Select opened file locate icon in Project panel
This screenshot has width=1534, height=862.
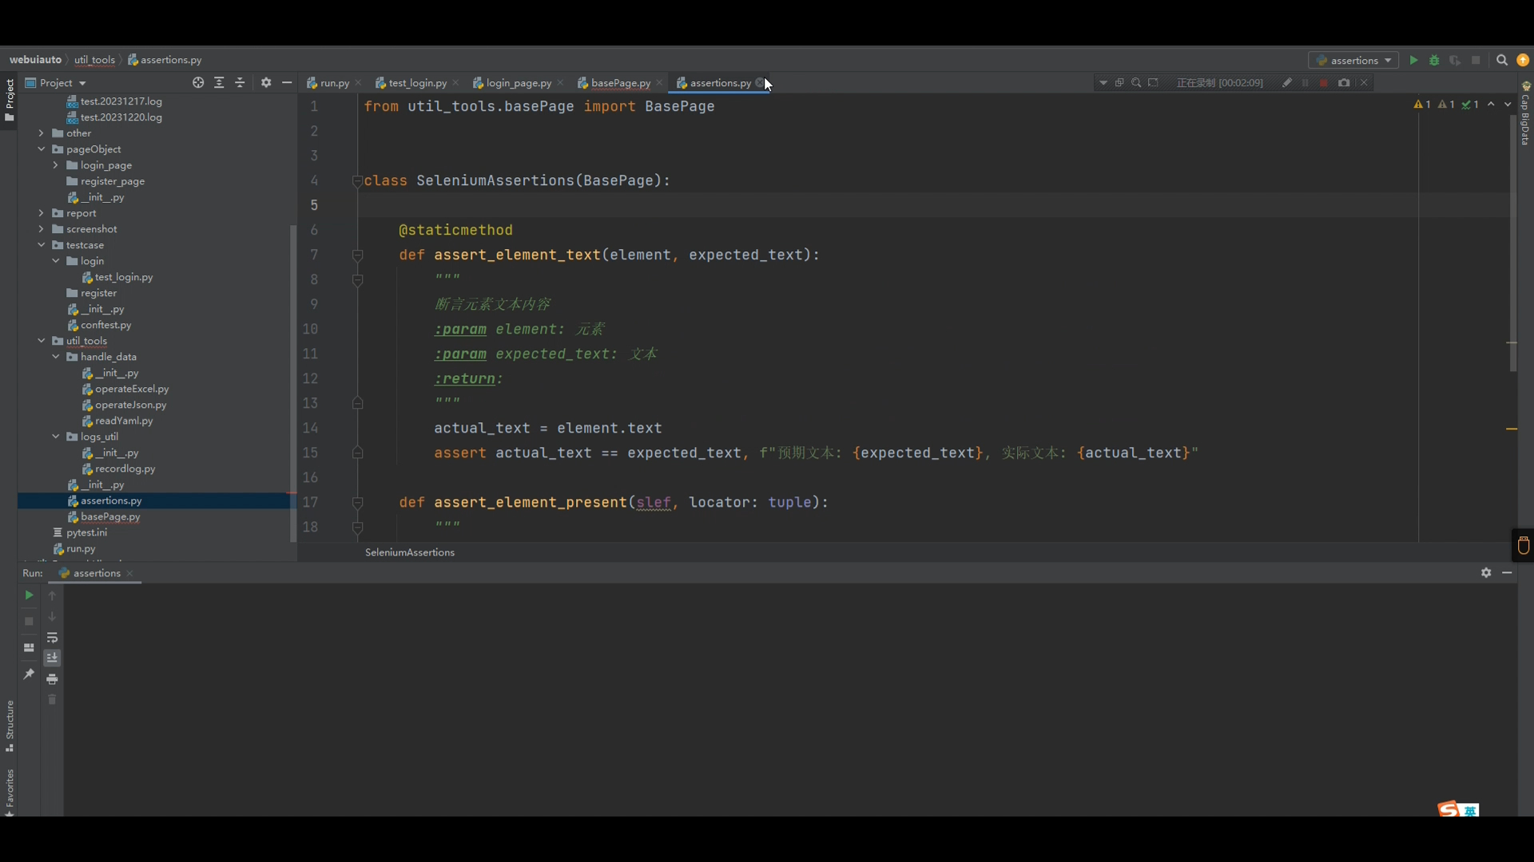click(198, 82)
